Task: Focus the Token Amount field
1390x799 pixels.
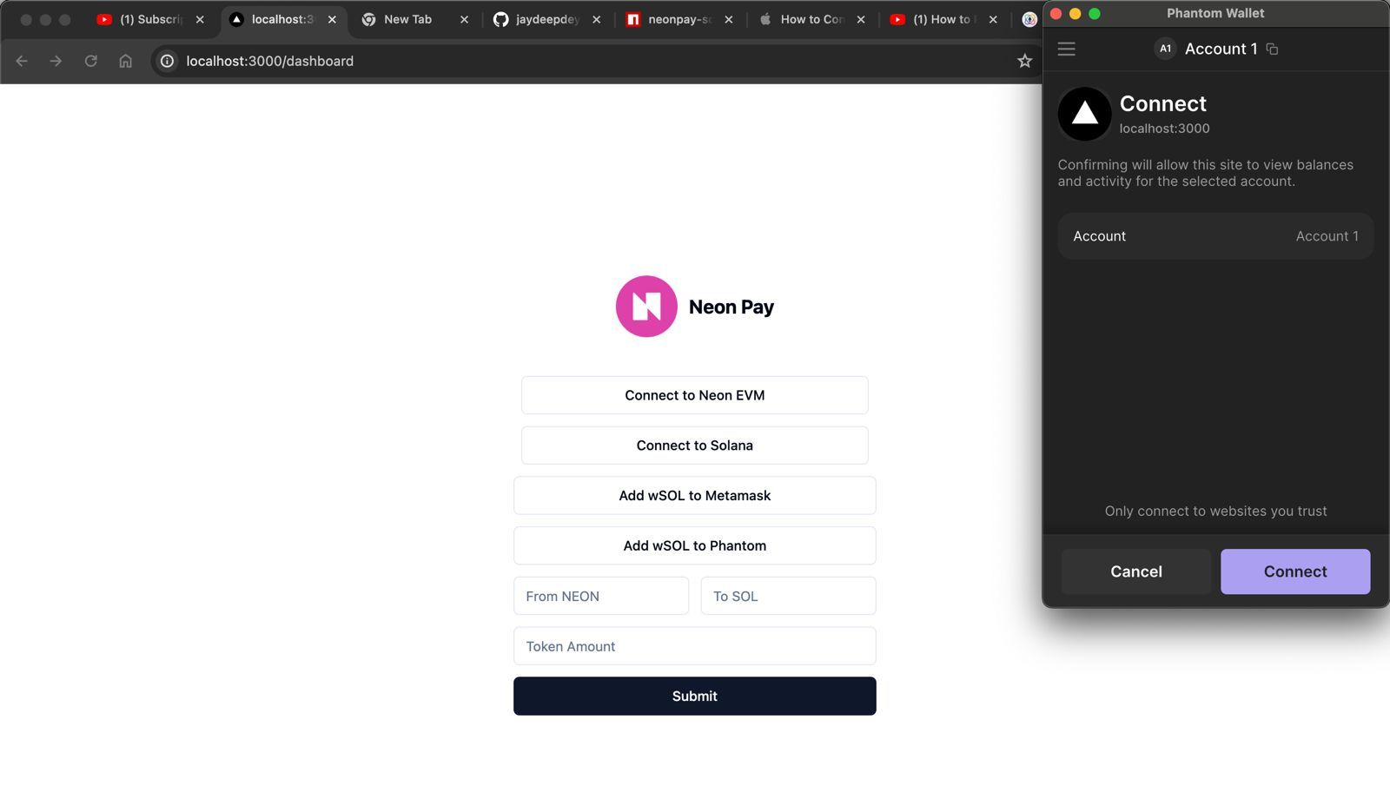Action: click(695, 647)
